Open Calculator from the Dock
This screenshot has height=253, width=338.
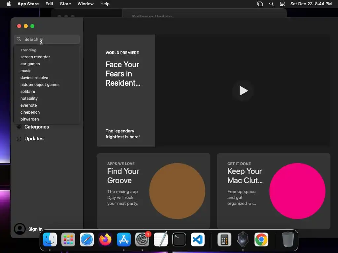pyautogui.click(x=224, y=239)
